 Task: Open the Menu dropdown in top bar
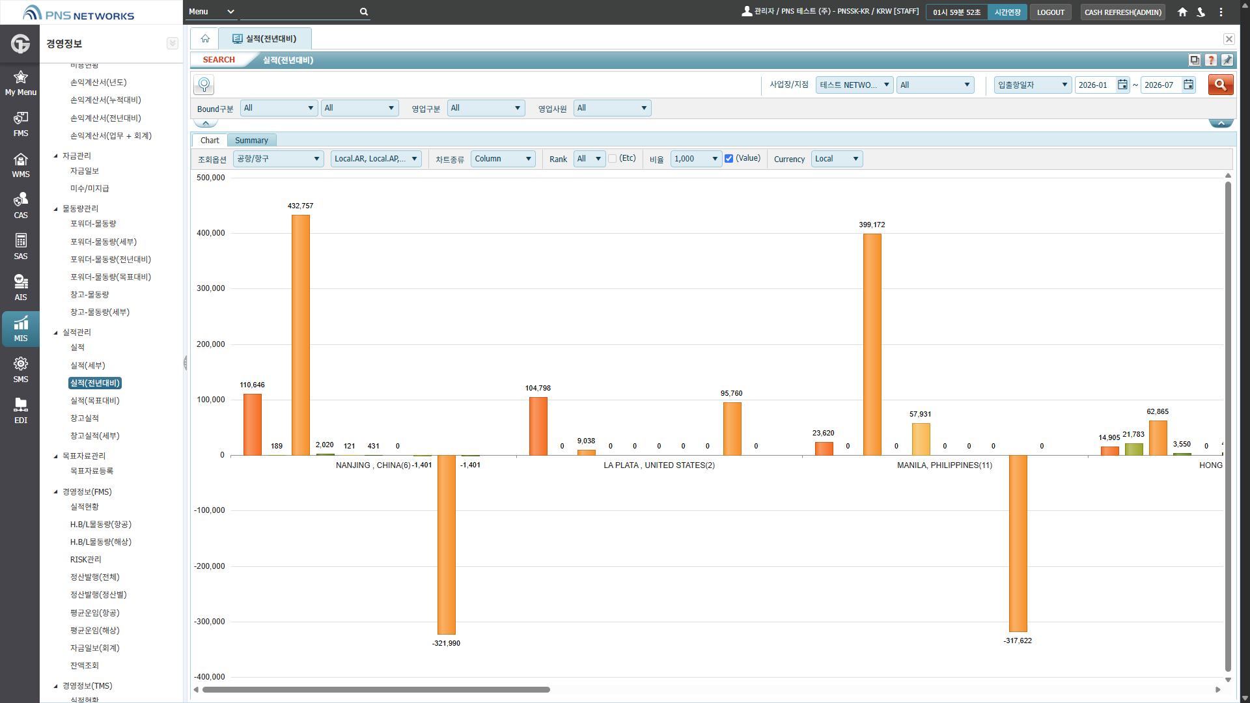(211, 12)
